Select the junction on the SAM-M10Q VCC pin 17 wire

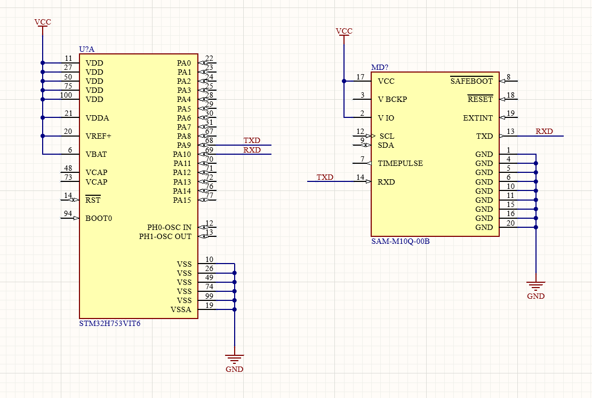[344, 81]
